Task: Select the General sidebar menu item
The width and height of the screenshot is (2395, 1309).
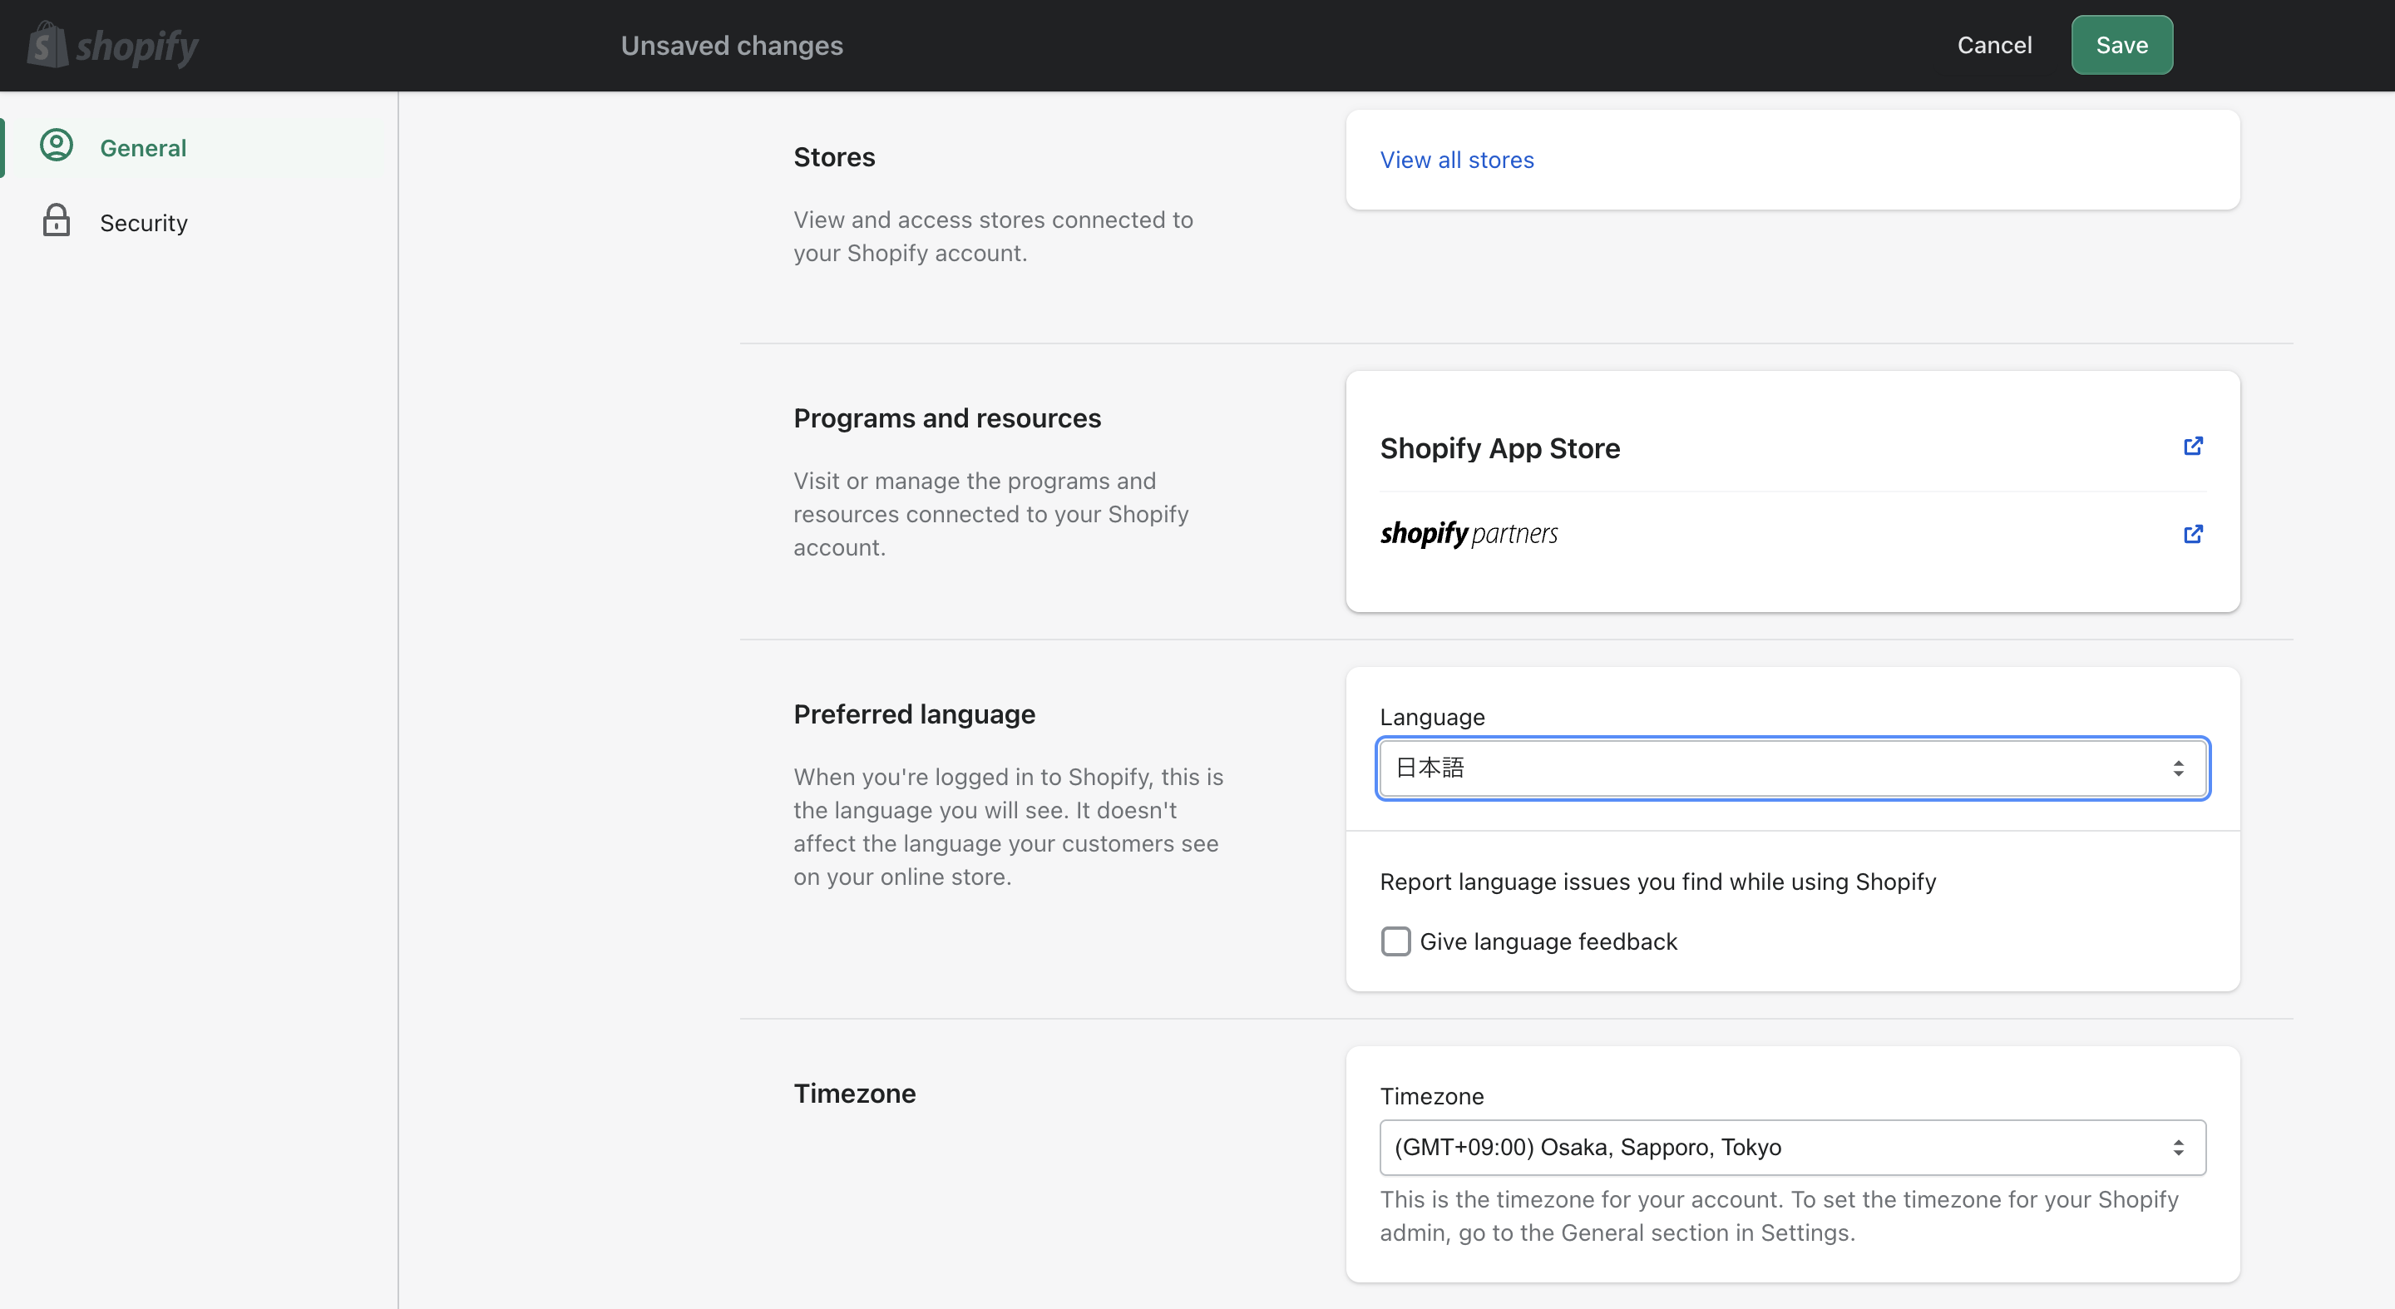Action: pos(143,148)
